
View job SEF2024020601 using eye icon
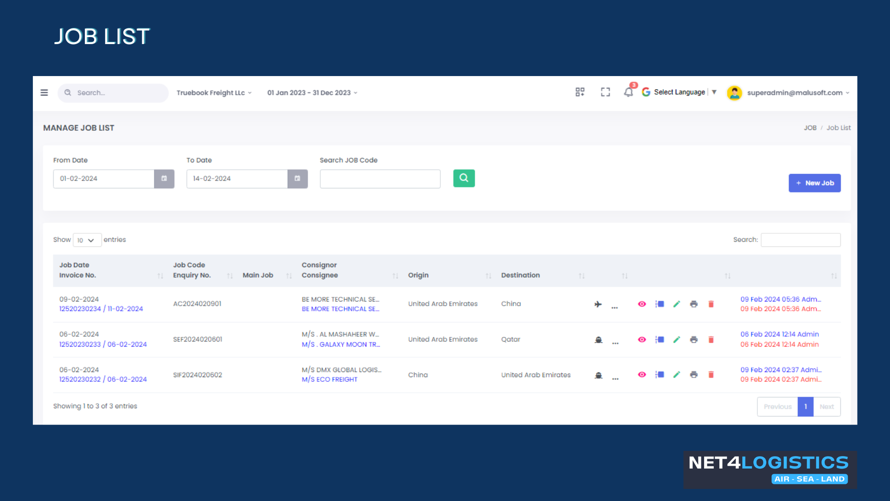tap(642, 340)
